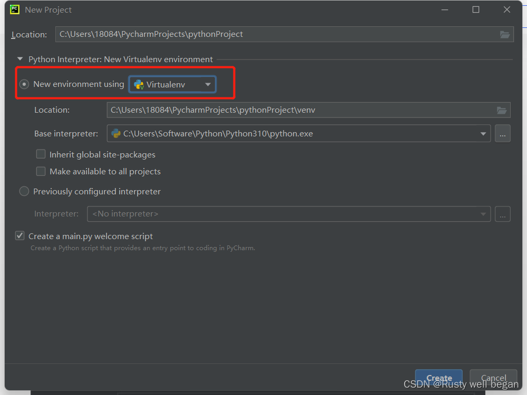The width and height of the screenshot is (527, 395).
Task: Open folder browser for venv location
Action: tap(502, 110)
